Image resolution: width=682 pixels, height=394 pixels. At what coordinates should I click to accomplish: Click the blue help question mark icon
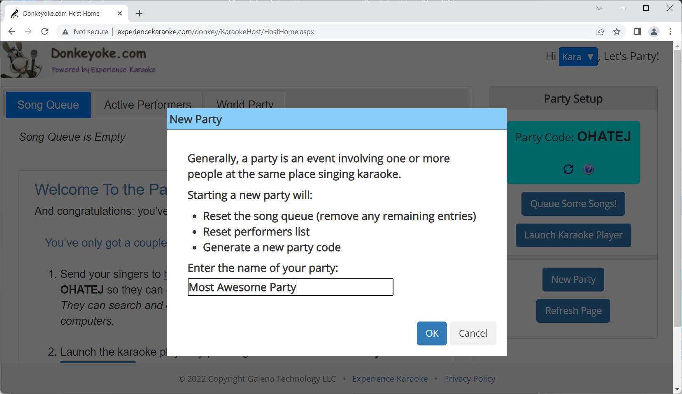[589, 169]
